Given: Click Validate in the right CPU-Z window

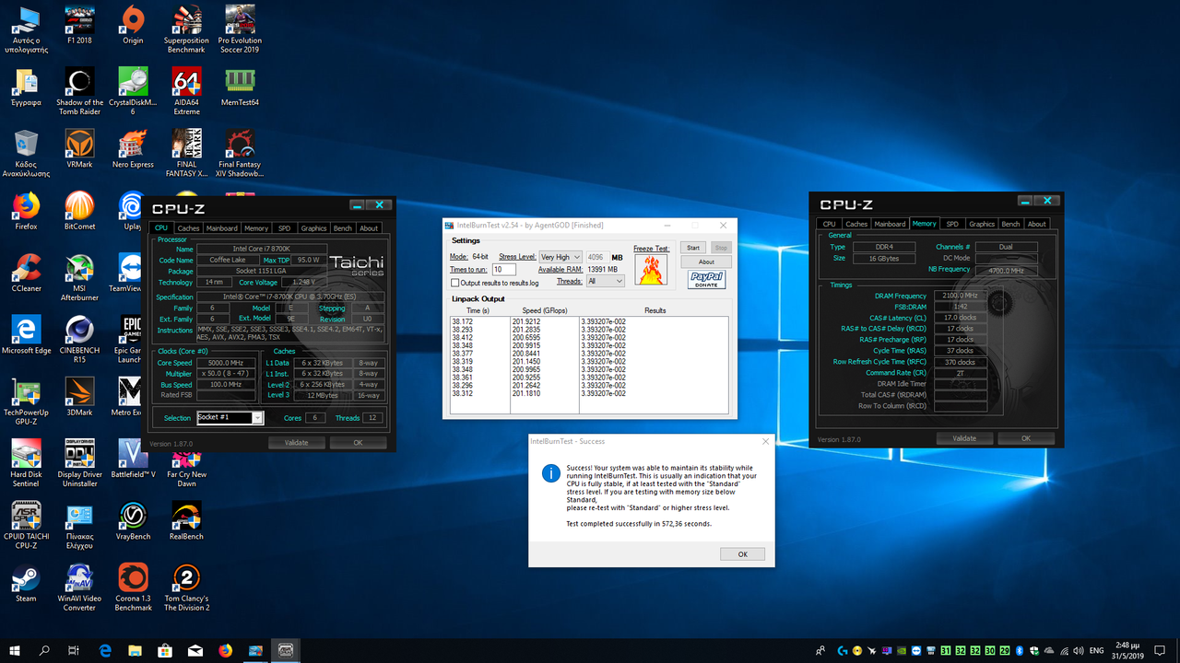Looking at the screenshot, I should click(964, 438).
